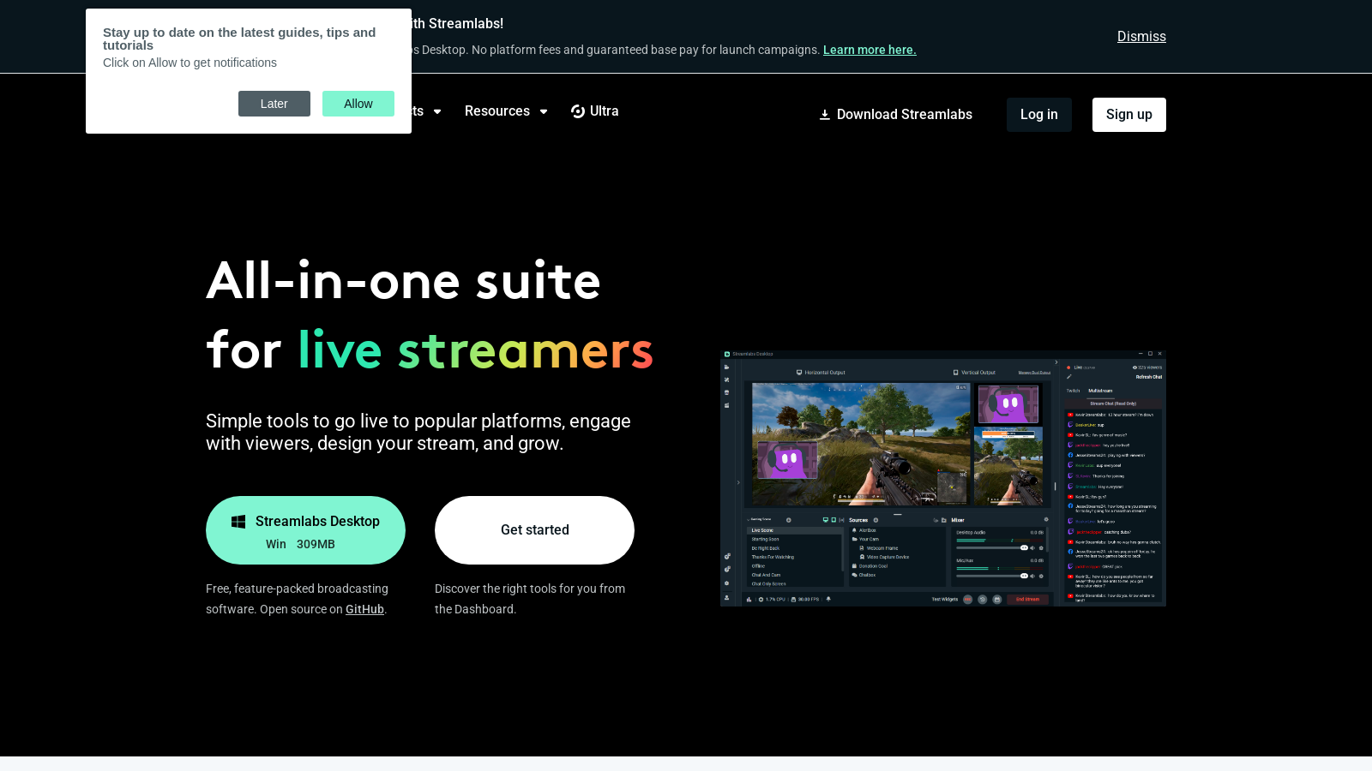The height and width of the screenshot is (771, 1372).
Task: Click the Horizontal Output monitor icon
Action: click(799, 373)
